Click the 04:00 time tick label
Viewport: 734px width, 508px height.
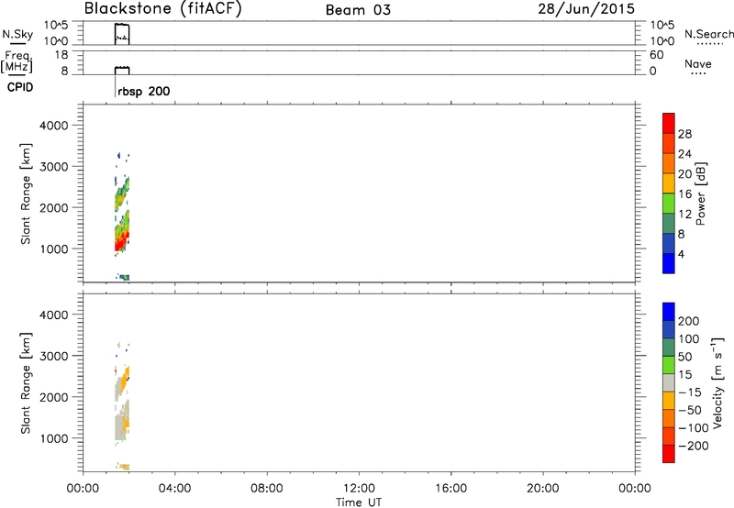(x=174, y=489)
